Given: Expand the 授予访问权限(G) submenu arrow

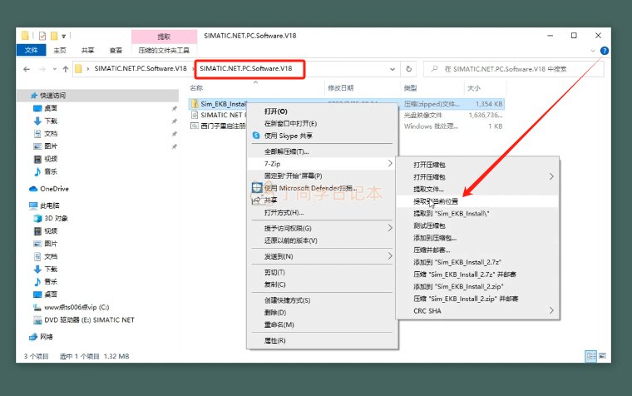Looking at the screenshot, I should pos(390,228).
